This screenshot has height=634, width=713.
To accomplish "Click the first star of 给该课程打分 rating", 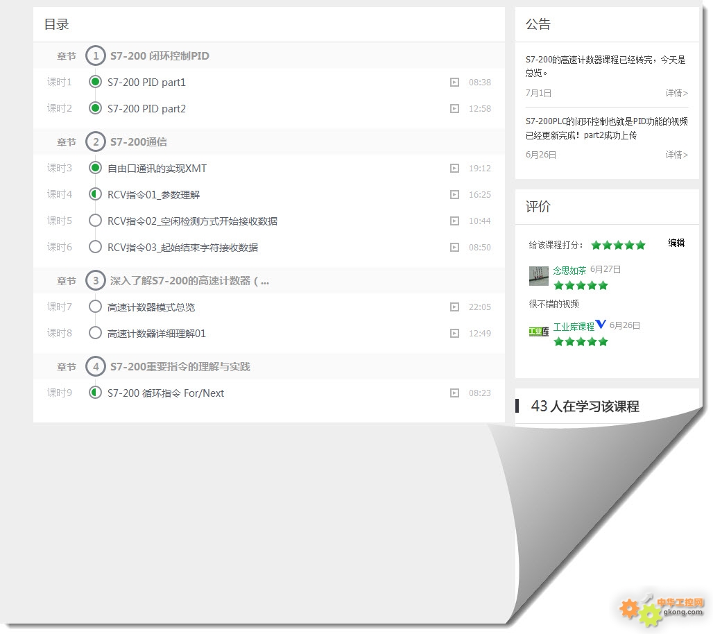I will coord(596,246).
